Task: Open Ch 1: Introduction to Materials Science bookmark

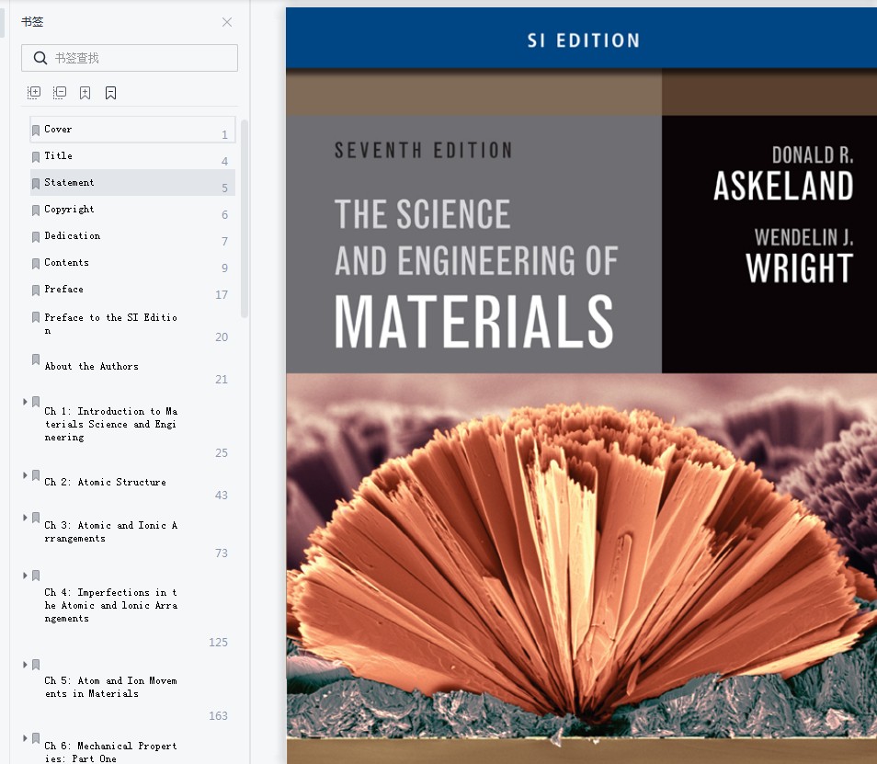Action: [110, 424]
